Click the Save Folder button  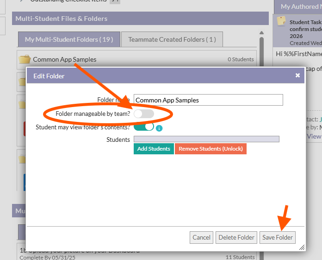278,238
